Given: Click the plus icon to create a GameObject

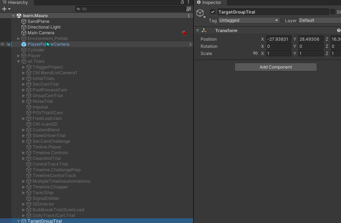Looking at the screenshot, I should pyautogui.click(x=4, y=9).
